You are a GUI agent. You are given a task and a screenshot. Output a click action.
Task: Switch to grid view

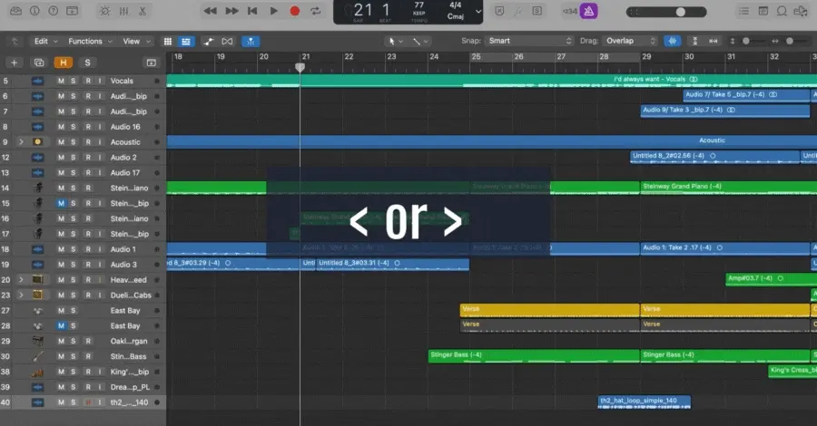[168, 42]
